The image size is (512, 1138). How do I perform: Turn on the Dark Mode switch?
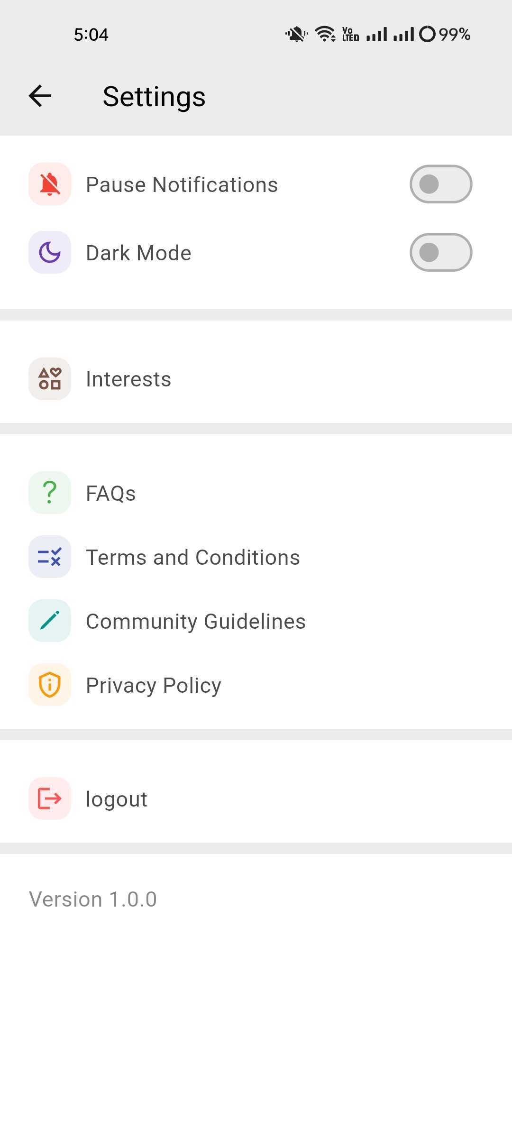click(x=440, y=252)
